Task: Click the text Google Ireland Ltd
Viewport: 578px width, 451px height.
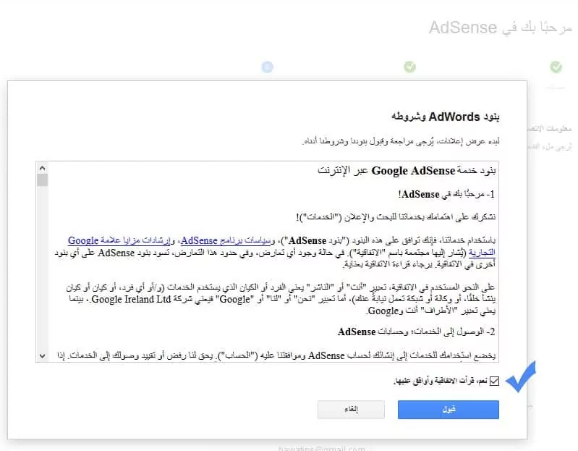Action: click(x=131, y=300)
